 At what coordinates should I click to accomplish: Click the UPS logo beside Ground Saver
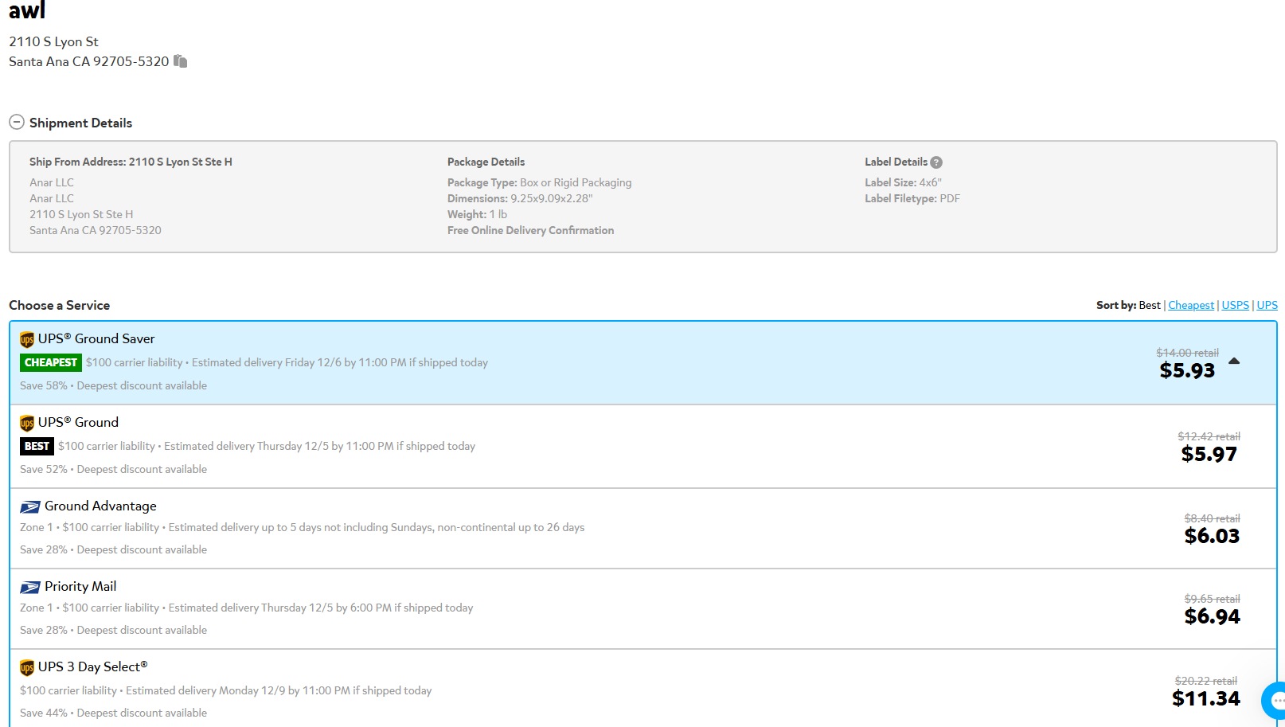click(x=27, y=339)
